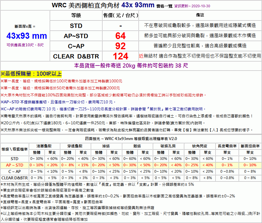Select the highlighted '※最低採購量：100呎以上'
Screen dimensions: 262x223
31,74
